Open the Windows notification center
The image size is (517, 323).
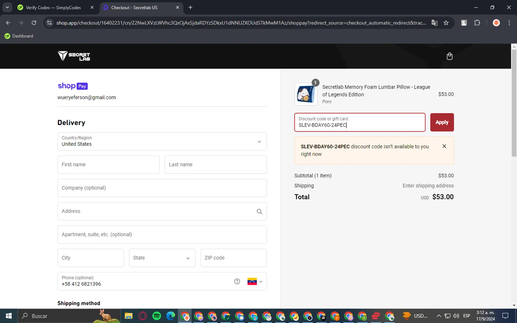click(x=505, y=316)
